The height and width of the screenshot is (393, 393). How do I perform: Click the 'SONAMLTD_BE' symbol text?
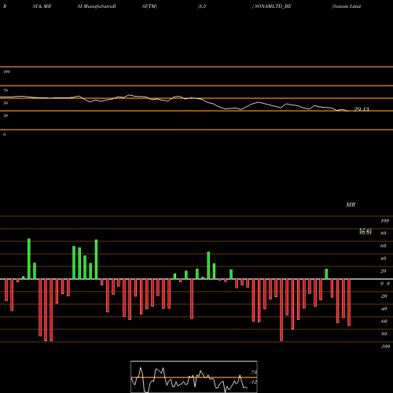pyautogui.click(x=273, y=6)
